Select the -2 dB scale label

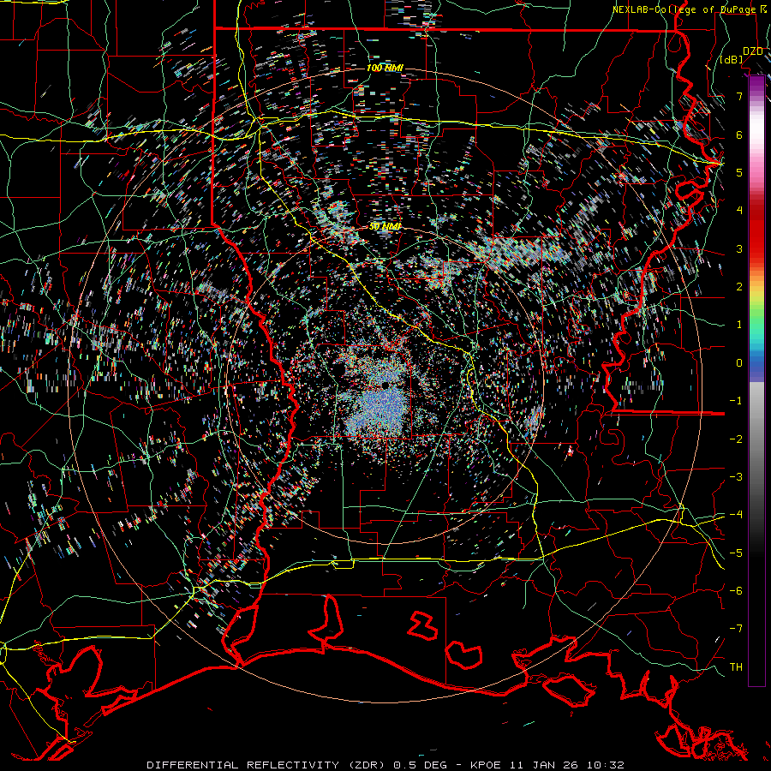click(x=736, y=439)
